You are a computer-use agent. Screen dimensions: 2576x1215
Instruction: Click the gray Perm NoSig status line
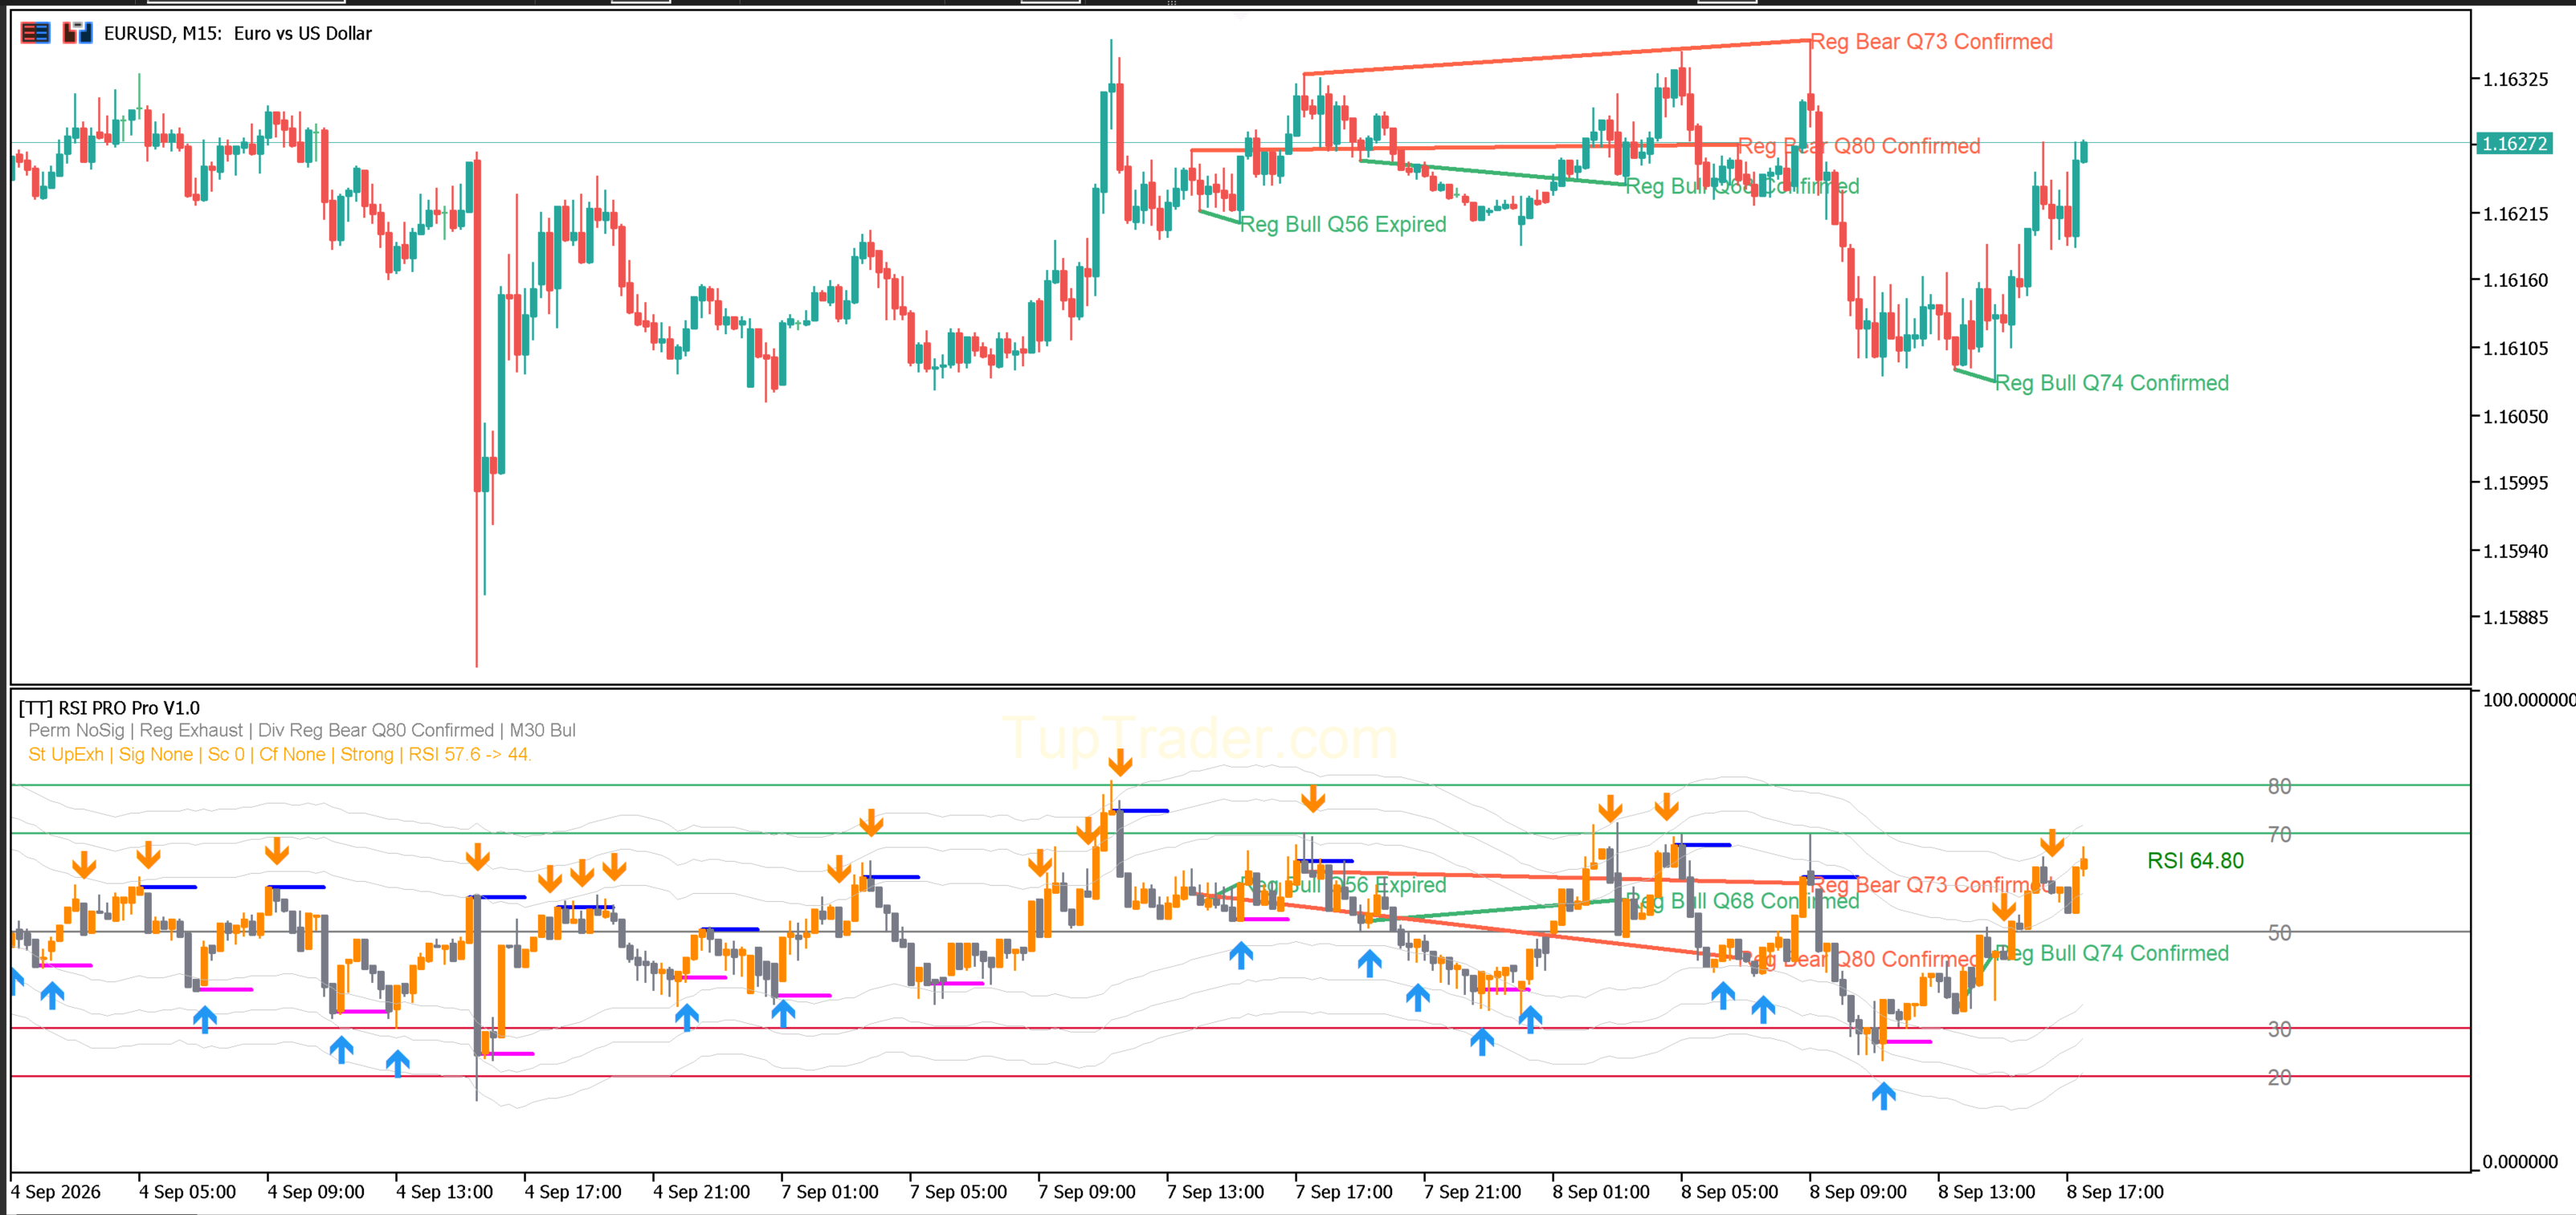tap(302, 730)
